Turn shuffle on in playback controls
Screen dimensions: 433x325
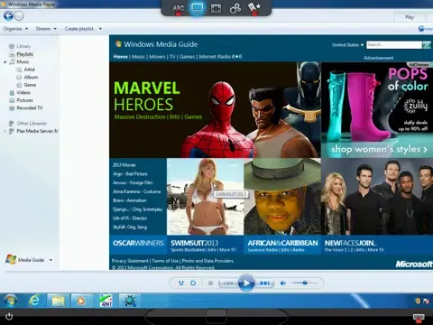point(181,283)
